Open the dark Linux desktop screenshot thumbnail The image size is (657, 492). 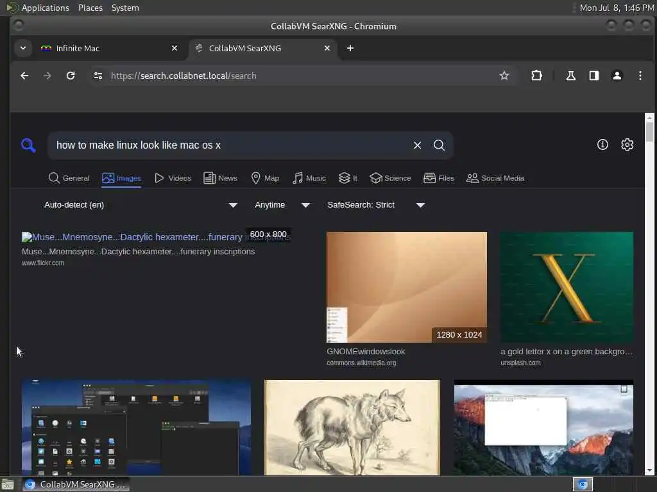coord(136,427)
